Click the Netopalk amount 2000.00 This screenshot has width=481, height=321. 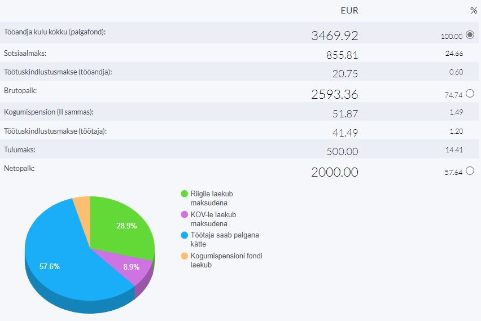334,172
